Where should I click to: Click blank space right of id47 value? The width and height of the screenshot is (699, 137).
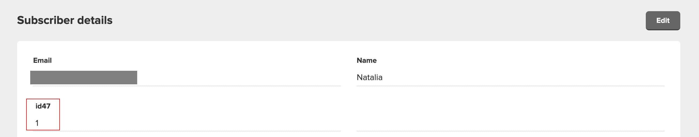[190, 123]
